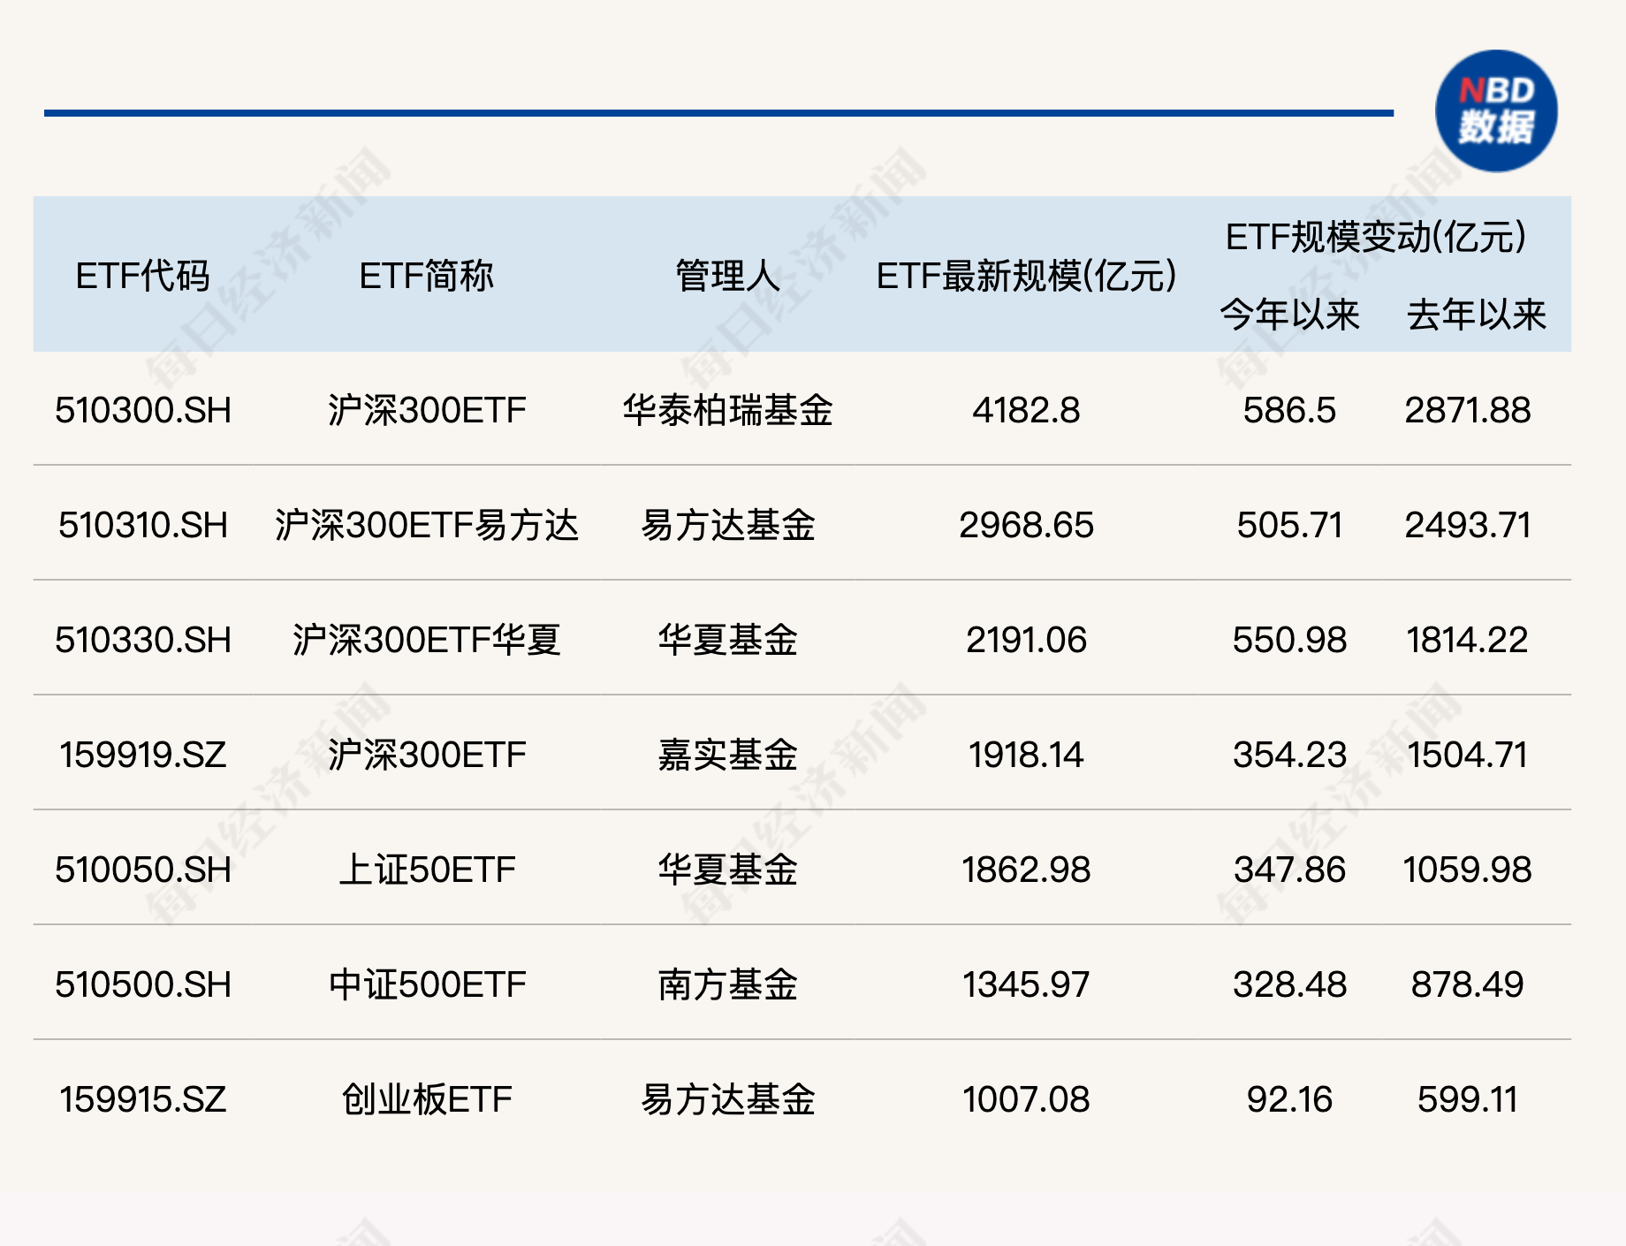Click the ETF代码 column header

click(x=142, y=276)
